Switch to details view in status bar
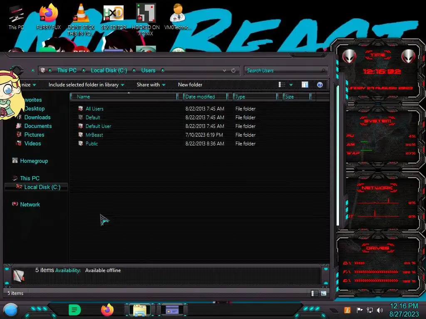 [x=315, y=293]
